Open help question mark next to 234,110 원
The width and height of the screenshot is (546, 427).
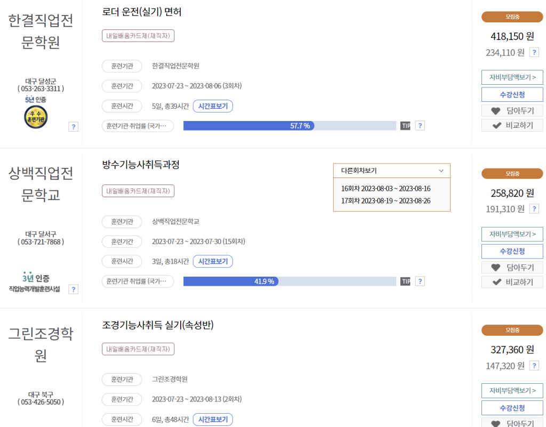click(534, 52)
